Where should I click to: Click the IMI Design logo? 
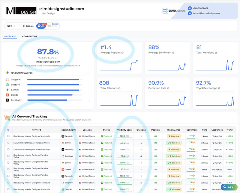(21, 11)
